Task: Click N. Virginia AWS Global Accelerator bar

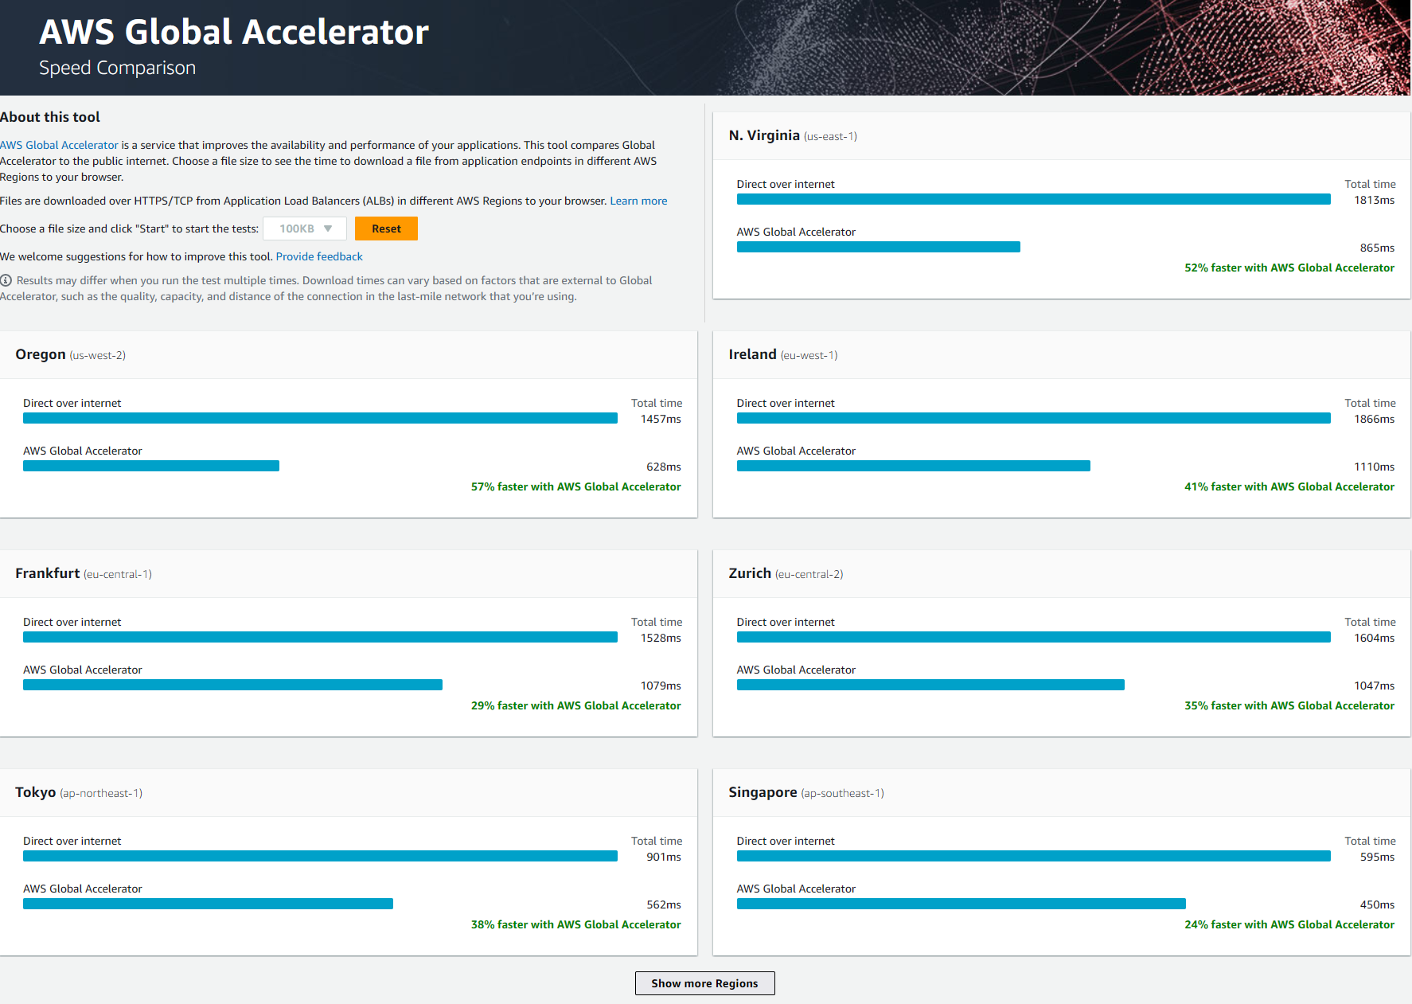Action: (879, 247)
